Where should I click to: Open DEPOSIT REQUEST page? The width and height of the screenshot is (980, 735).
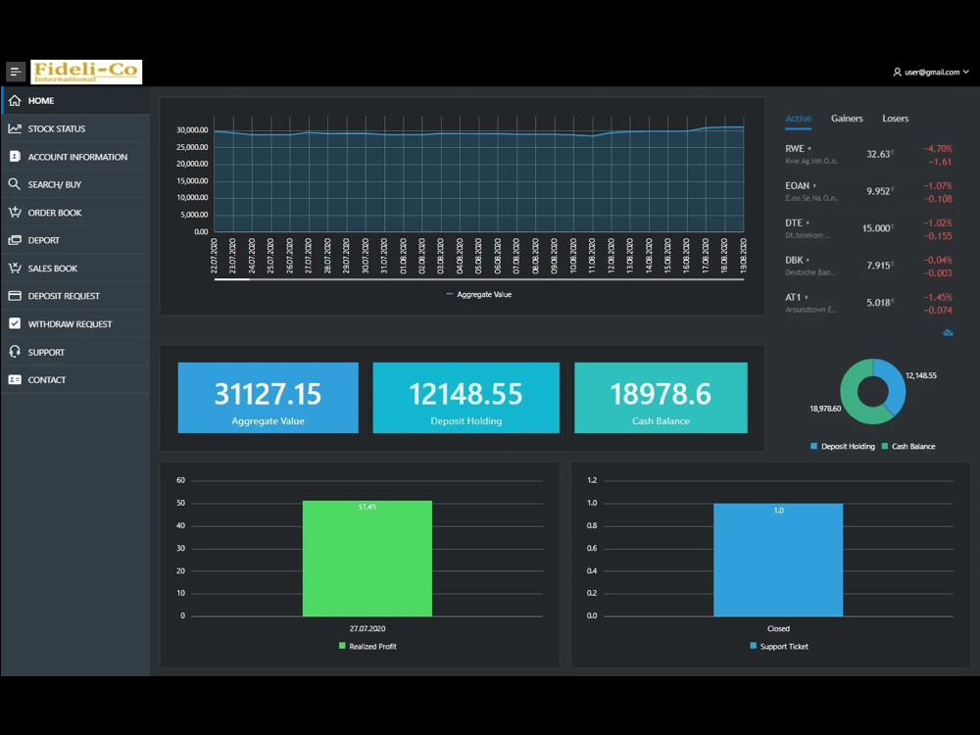(75, 296)
